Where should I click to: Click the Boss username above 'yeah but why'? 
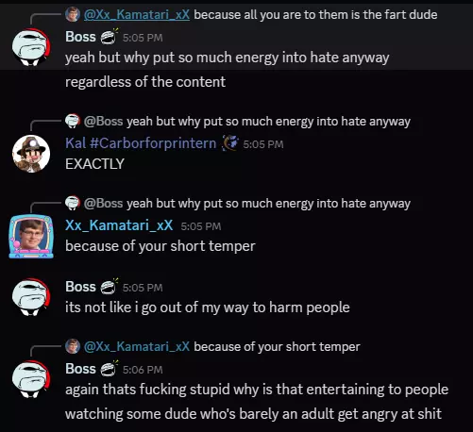(x=80, y=37)
